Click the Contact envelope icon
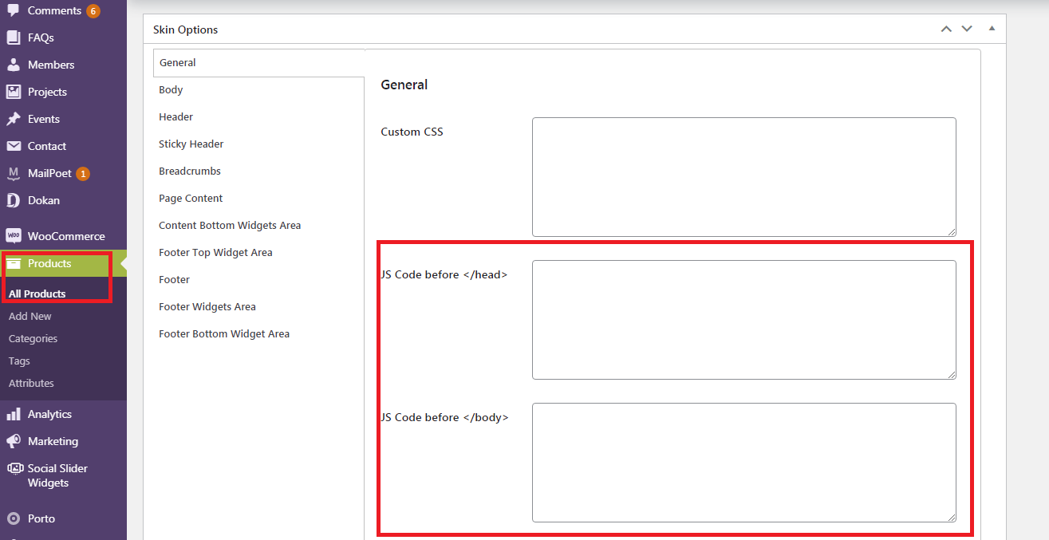This screenshot has width=1049, height=540. point(14,146)
